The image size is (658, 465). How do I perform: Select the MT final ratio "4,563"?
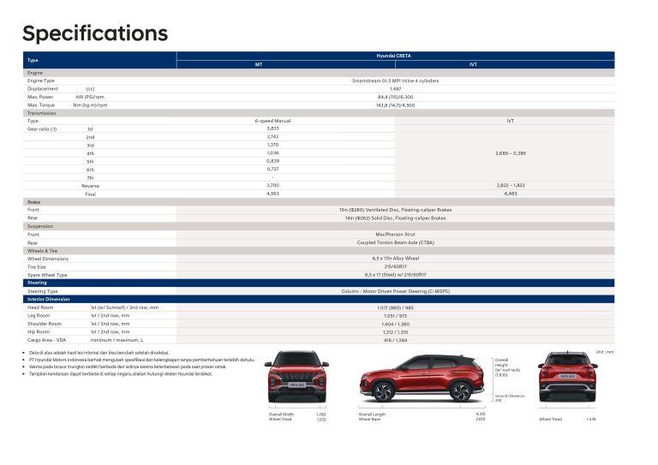(x=272, y=194)
